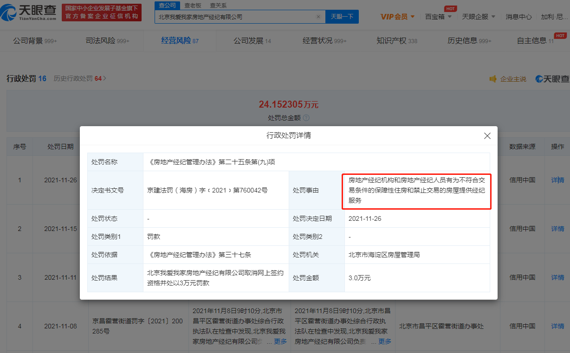Click 详情 link for row 4

click(x=557, y=326)
